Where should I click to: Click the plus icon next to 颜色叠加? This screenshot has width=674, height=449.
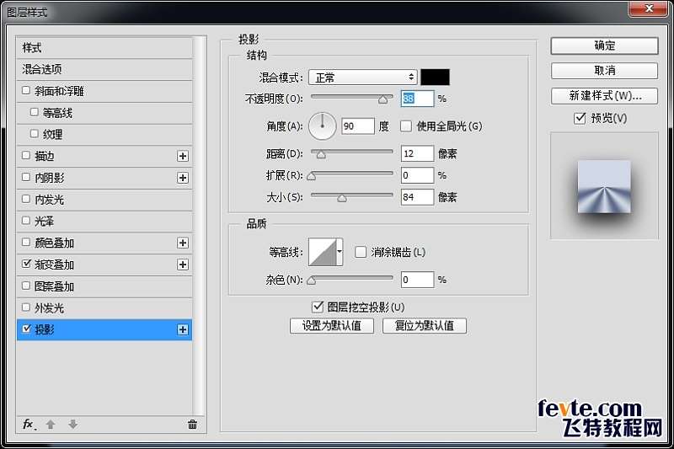click(x=183, y=243)
